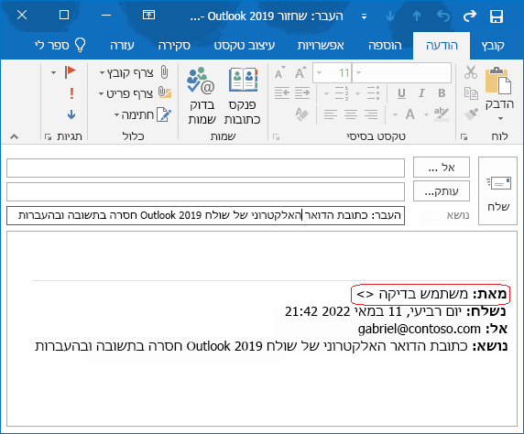This screenshot has height=434, width=524.
Task: Collapse the ribbon with the chevron arrow
Action: (x=14, y=136)
